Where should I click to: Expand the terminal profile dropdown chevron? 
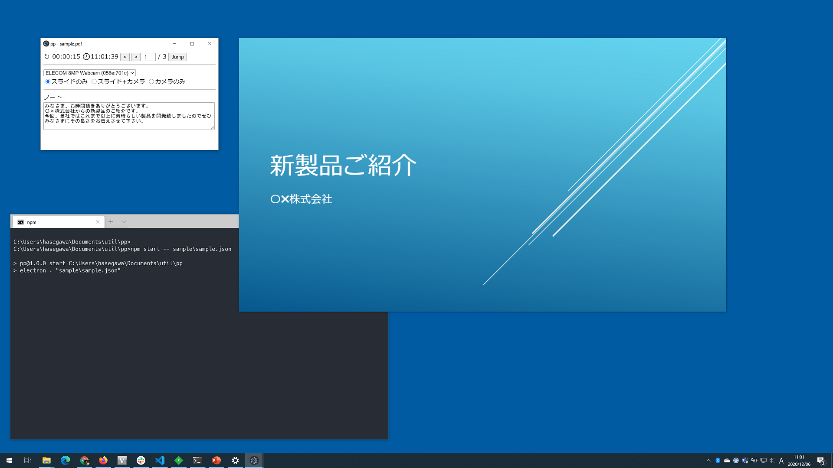[x=124, y=222]
